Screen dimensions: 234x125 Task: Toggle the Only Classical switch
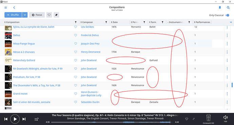point(227,15)
